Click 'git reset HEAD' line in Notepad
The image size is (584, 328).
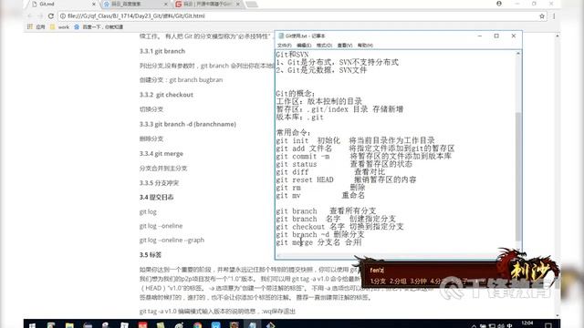click(346, 179)
